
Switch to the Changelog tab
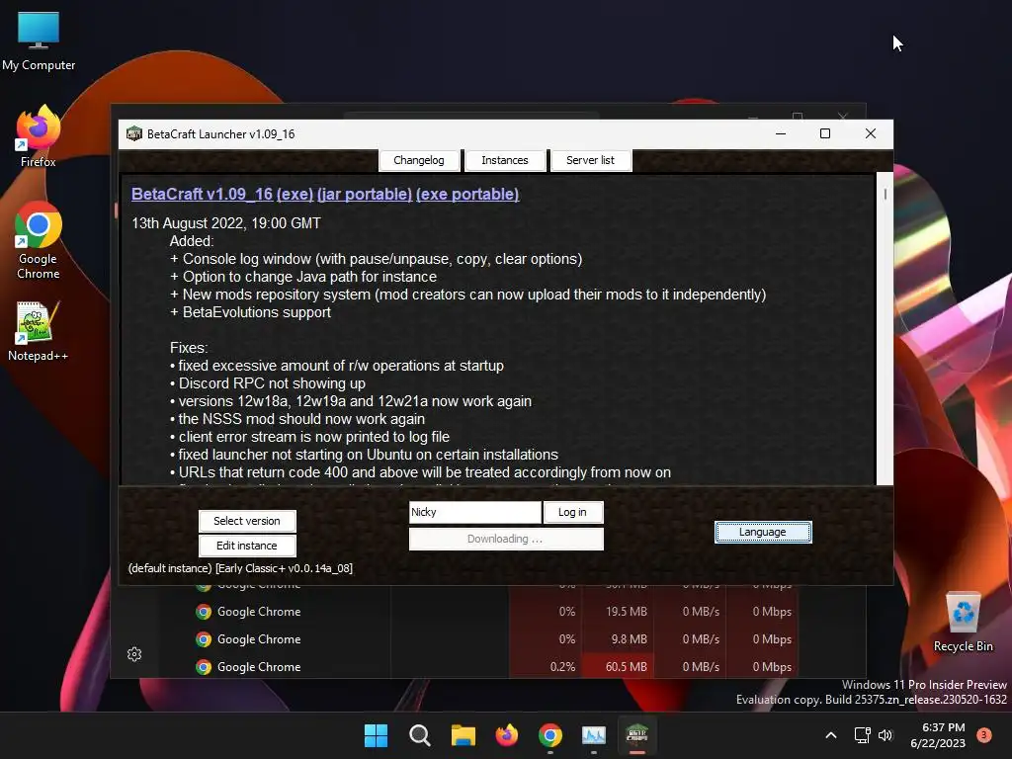(x=419, y=160)
